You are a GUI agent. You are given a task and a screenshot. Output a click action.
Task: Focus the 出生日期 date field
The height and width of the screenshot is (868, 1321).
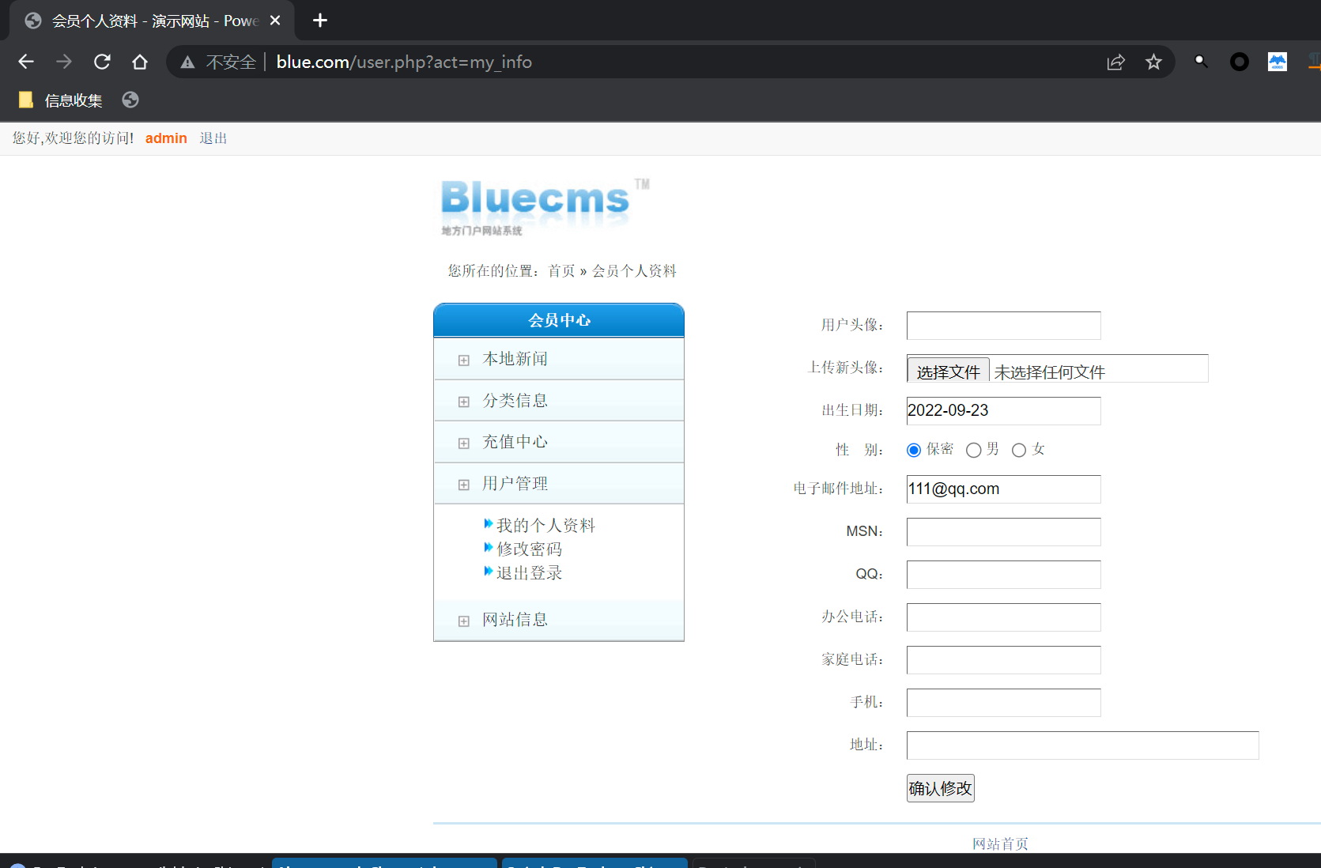pyautogui.click(x=1003, y=411)
